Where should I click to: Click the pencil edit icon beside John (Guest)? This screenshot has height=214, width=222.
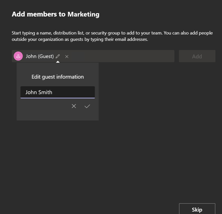click(58, 56)
